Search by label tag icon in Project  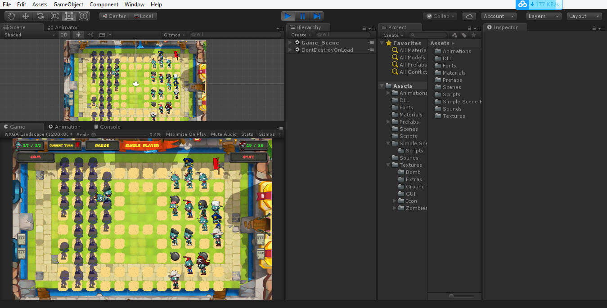(x=464, y=35)
